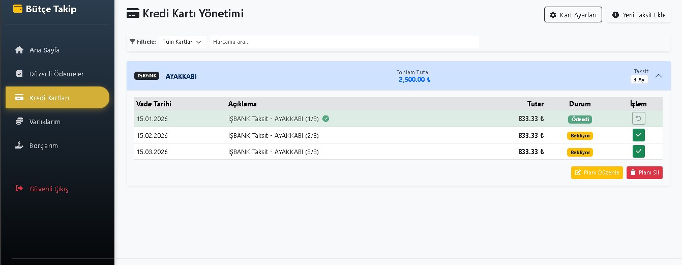Click the hand icon beside Borçlarım
682x265 pixels.
pos(19,145)
